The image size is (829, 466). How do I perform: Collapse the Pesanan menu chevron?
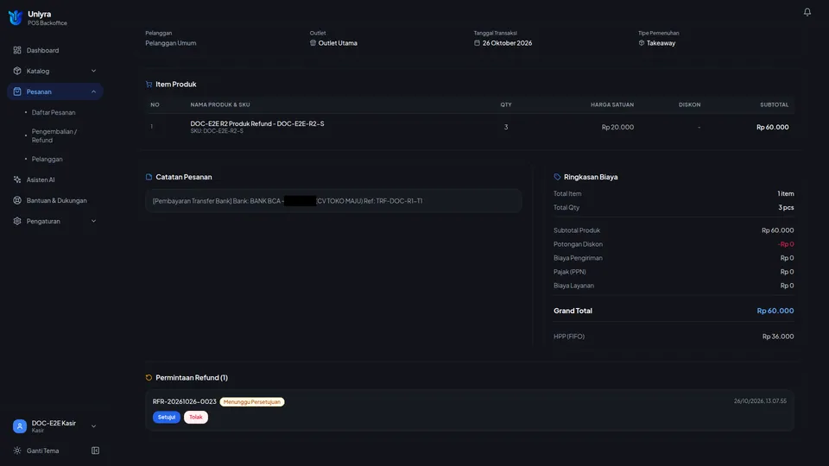(x=93, y=91)
